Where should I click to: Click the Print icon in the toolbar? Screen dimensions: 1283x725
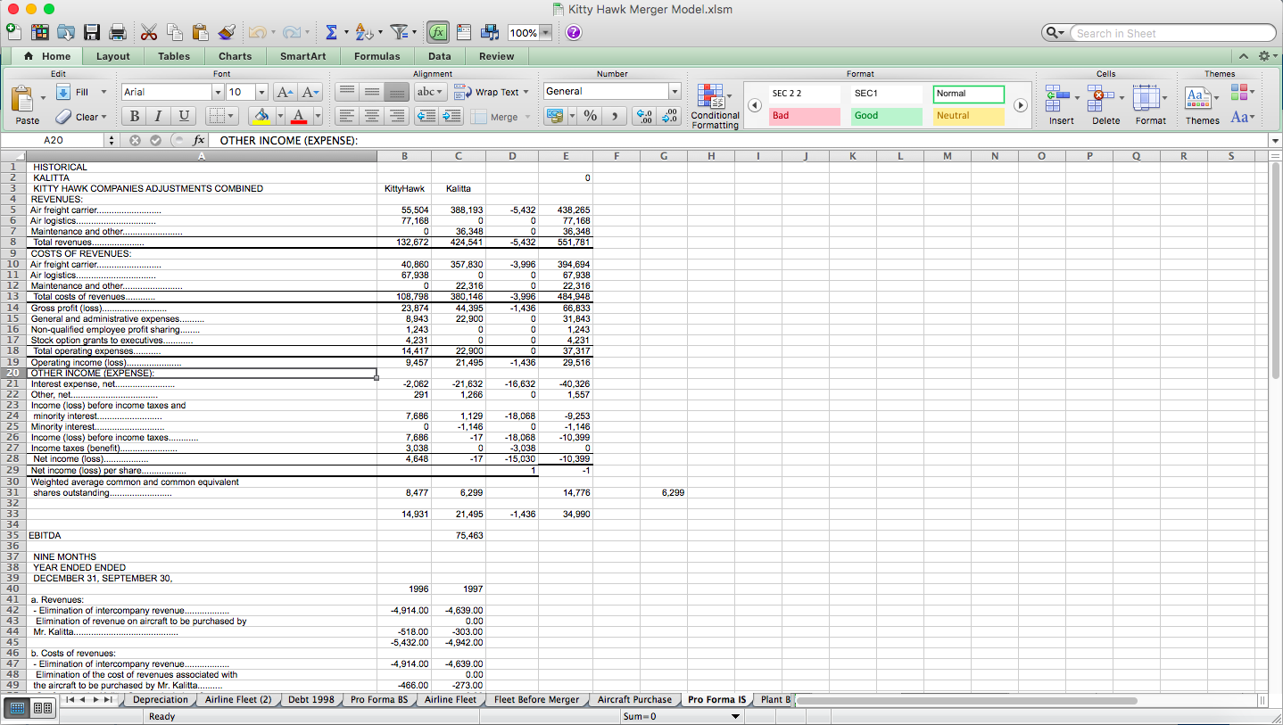click(117, 31)
